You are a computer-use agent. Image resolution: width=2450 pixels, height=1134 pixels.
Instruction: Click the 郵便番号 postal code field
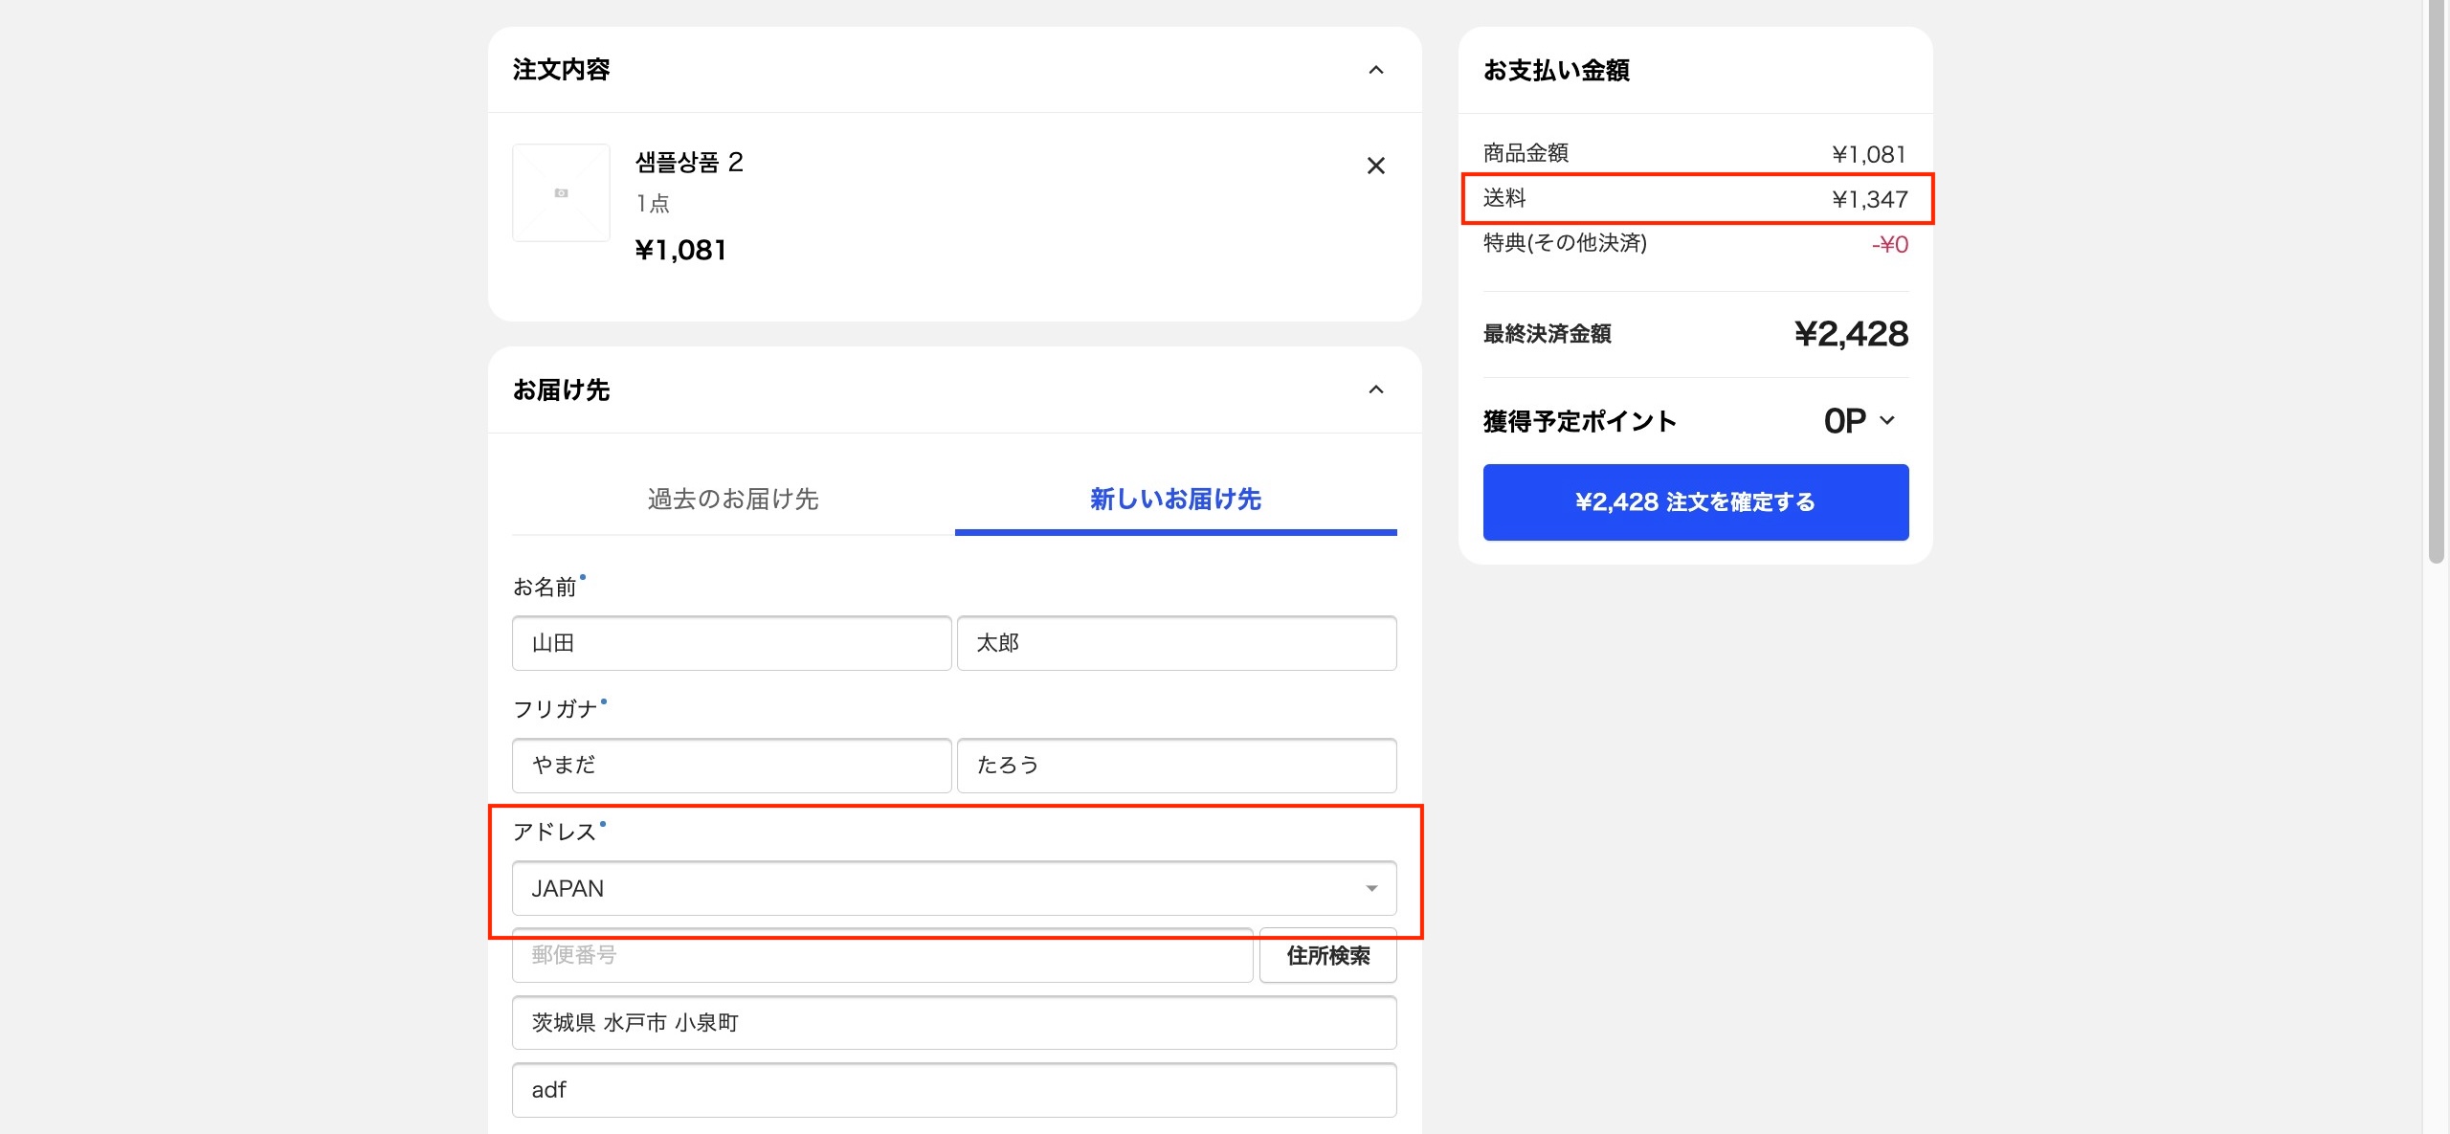click(x=882, y=955)
